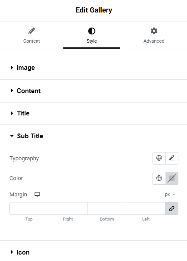187x261 pixels.
Task: Toggle the link values chain icon
Action: click(171, 208)
